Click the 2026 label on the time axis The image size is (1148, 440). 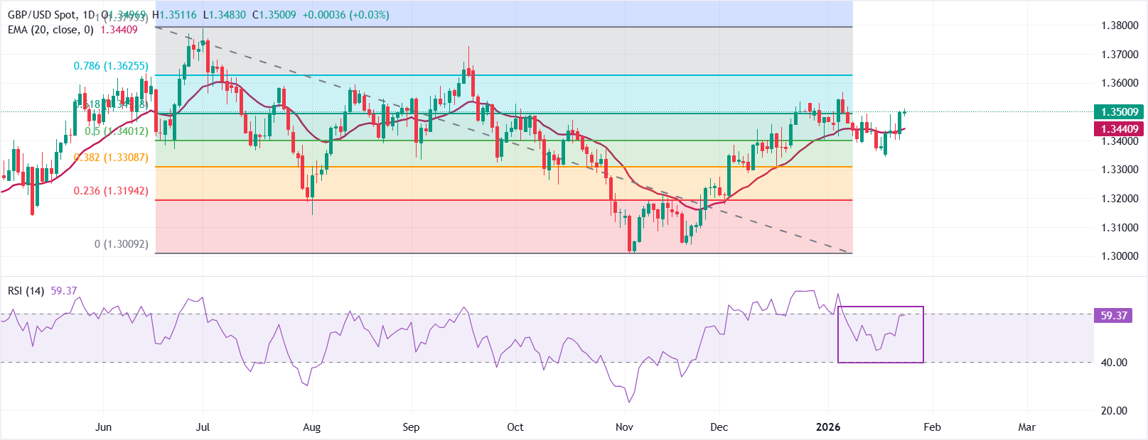coord(828,427)
